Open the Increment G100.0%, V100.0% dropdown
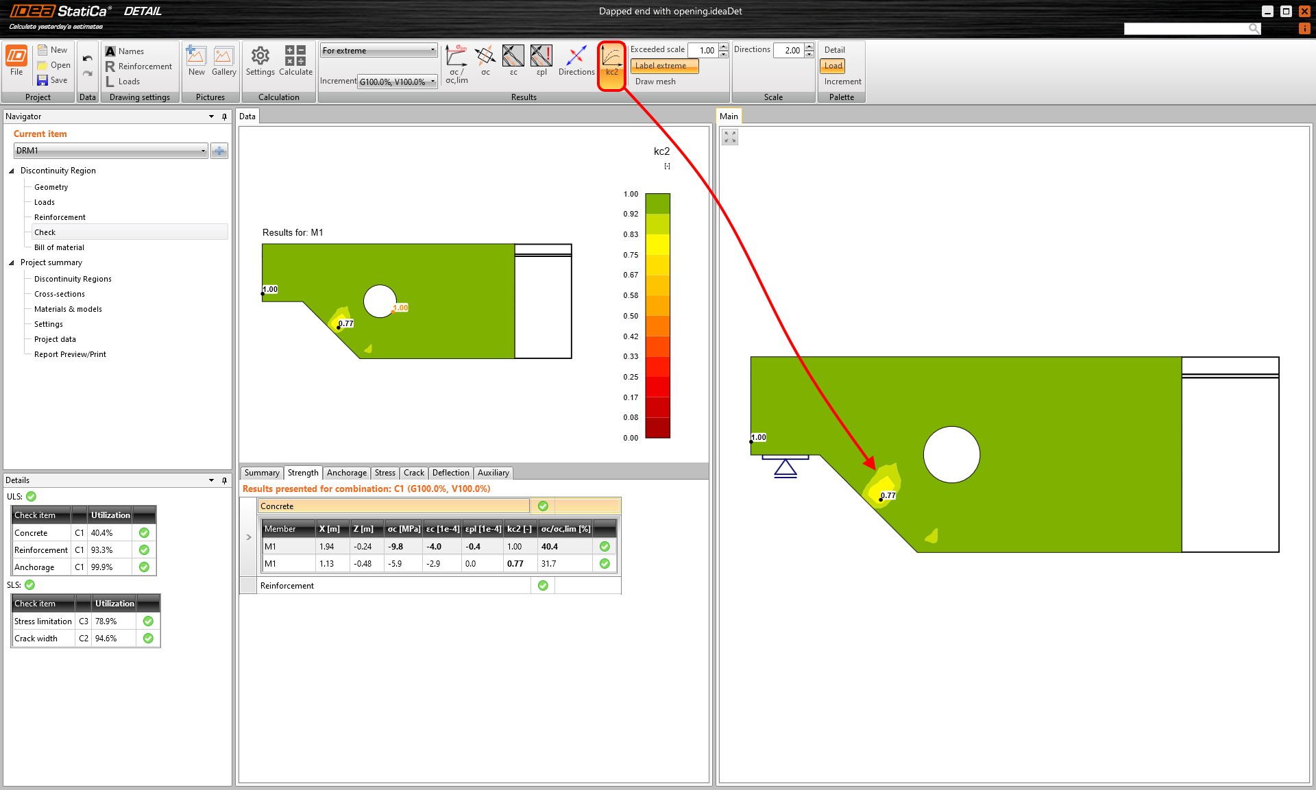 coord(398,82)
